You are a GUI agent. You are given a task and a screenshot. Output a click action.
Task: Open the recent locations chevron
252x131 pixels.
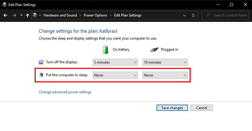[21, 15]
